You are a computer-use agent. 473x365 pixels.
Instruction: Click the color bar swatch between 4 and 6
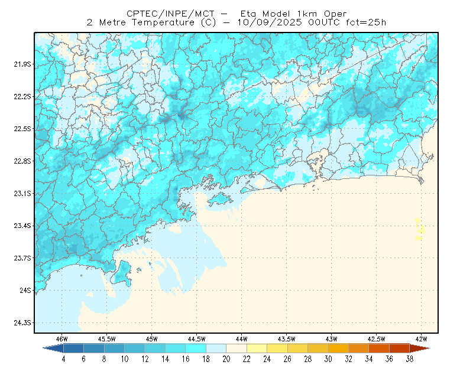(x=73, y=348)
